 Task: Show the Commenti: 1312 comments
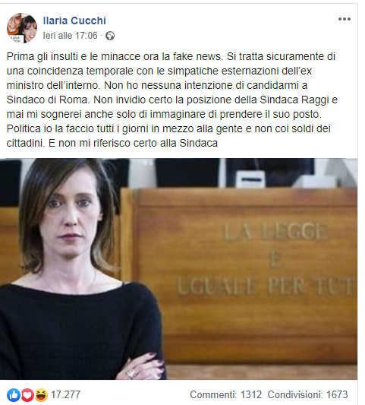(225, 394)
